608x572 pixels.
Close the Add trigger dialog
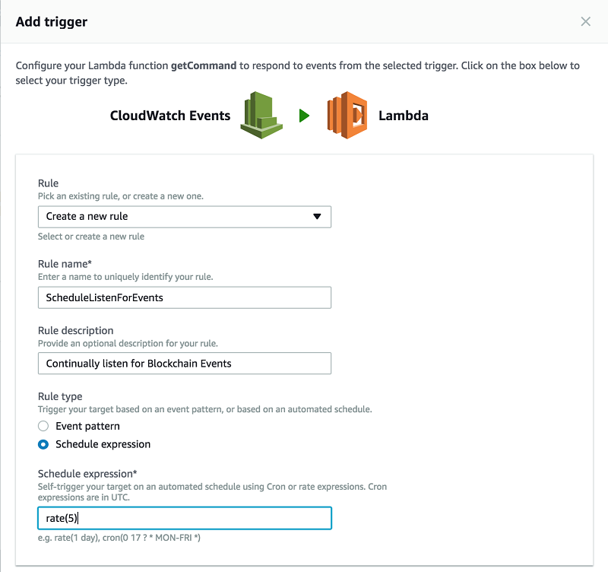tap(585, 21)
